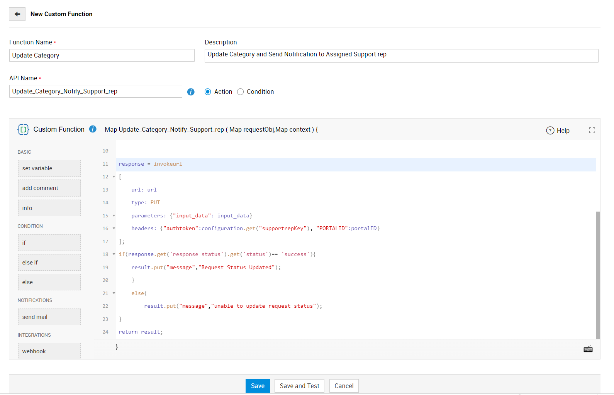The height and width of the screenshot is (395, 614).
Task: Select the Action radio button
Action: click(208, 92)
